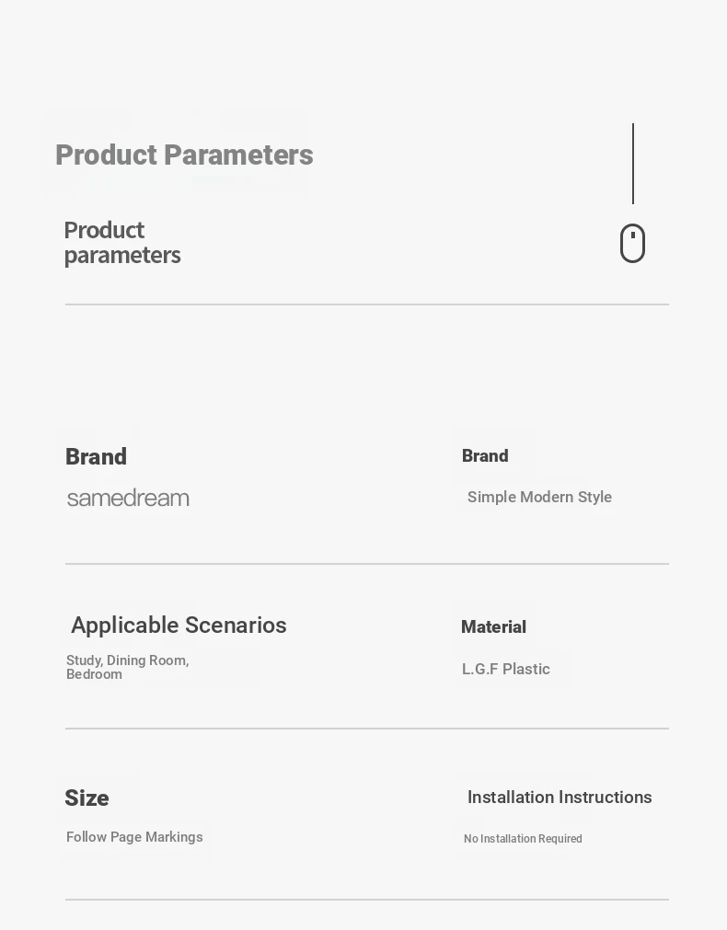Select the L.G.F Plastic value
This screenshot has height=930, width=727.
[505, 669]
